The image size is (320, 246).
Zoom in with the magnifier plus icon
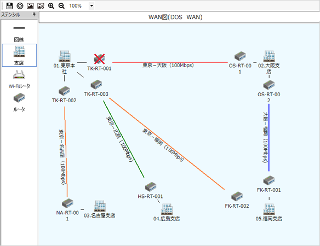(51, 5)
